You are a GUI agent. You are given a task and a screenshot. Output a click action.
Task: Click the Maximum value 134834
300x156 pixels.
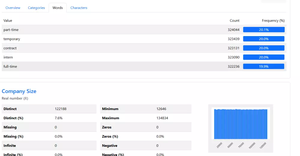(162, 118)
